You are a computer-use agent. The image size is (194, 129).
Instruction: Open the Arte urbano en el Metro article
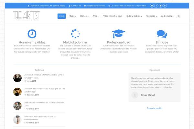tap(44, 104)
